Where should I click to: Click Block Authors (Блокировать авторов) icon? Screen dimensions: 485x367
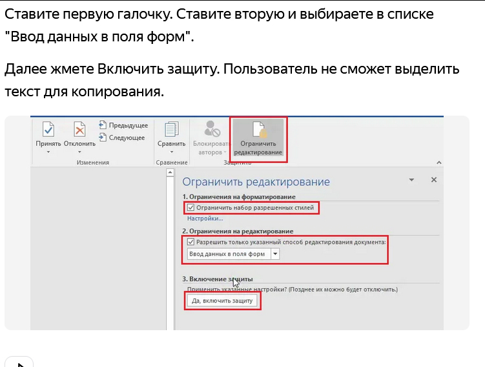212,129
